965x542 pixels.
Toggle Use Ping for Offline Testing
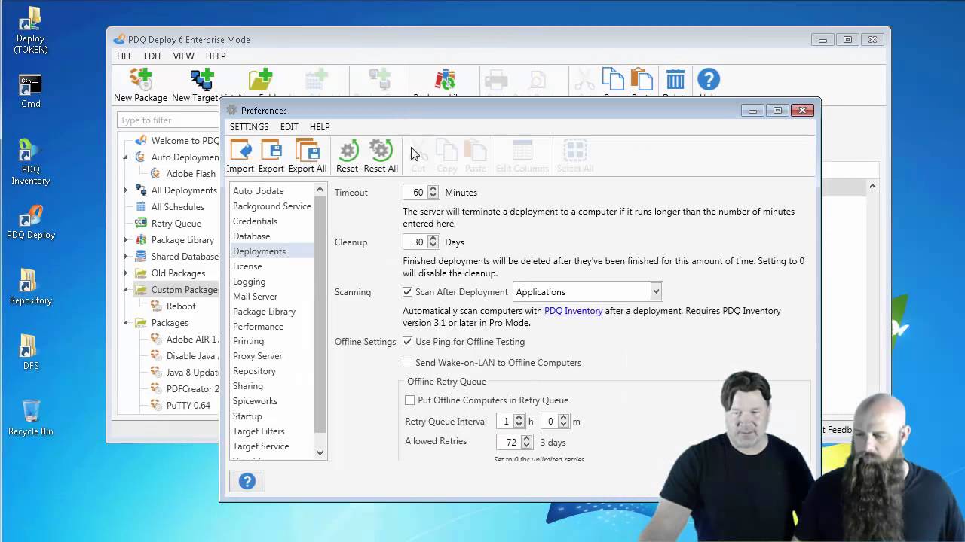click(x=408, y=342)
